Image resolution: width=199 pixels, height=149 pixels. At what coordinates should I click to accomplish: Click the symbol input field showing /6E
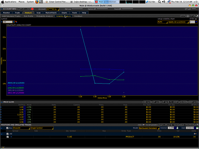coord(8,22)
